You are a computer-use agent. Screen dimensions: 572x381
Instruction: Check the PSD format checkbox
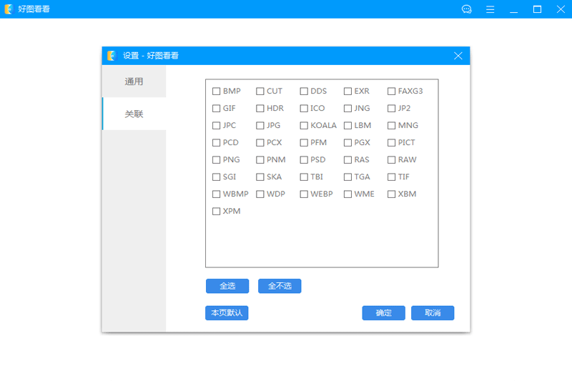click(304, 160)
